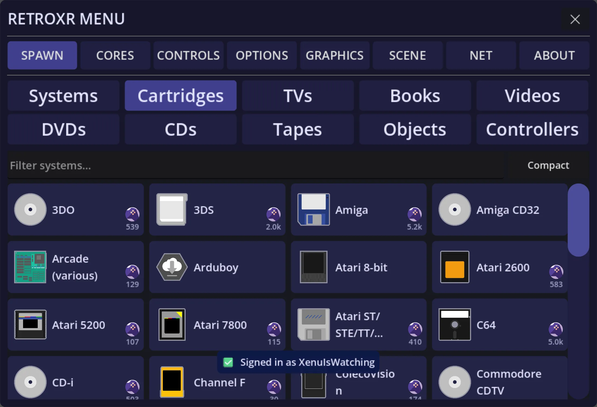Viewport: 597px width, 407px height.
Task: Click the Commodore CDTV disc icon
Action: click(x=455, y=382)
